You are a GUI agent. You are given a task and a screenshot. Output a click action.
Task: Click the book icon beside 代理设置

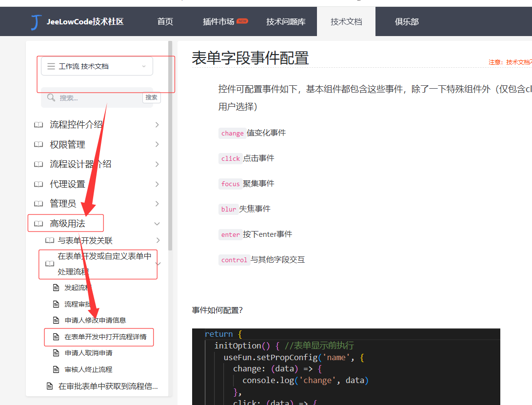39,184
